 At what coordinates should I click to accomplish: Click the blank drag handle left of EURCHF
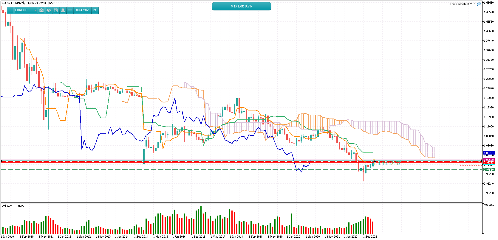point(10,10)
